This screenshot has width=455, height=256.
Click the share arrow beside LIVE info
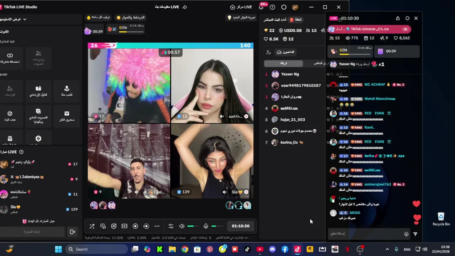[x=185, y=7]
